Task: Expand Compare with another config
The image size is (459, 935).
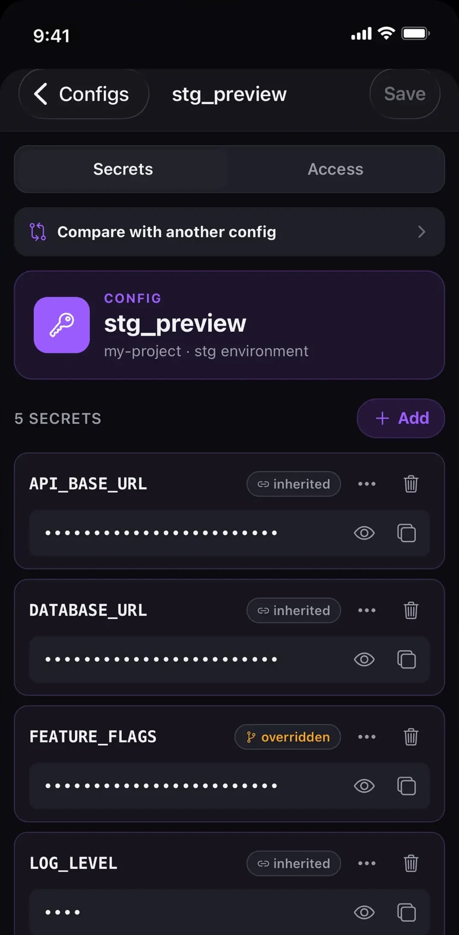Action: (x=229, y=232)
